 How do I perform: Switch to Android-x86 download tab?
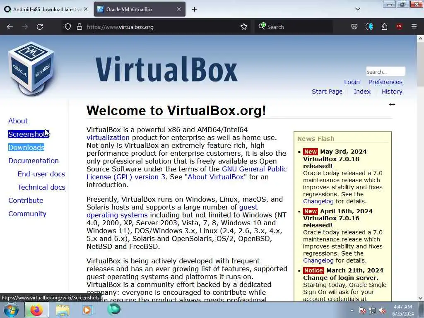[46, 9]
